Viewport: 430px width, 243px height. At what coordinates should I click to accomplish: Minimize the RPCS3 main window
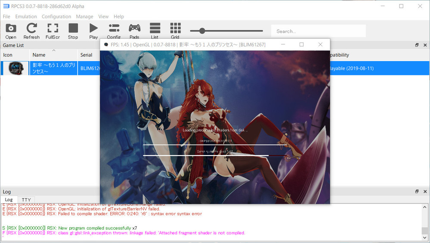click(x=383, y=6)
